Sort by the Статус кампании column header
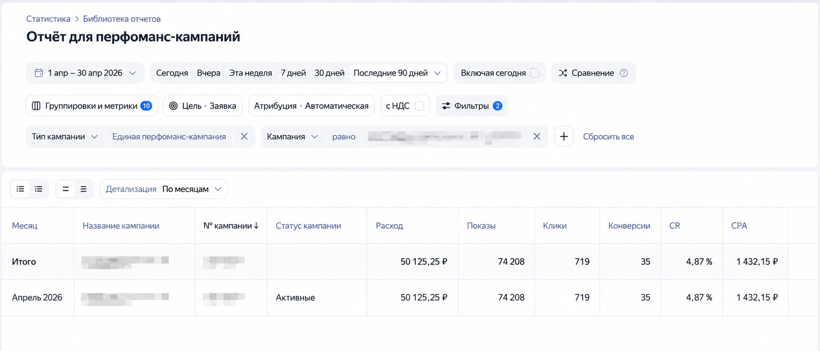820x351 pixels. pos(308,226)
